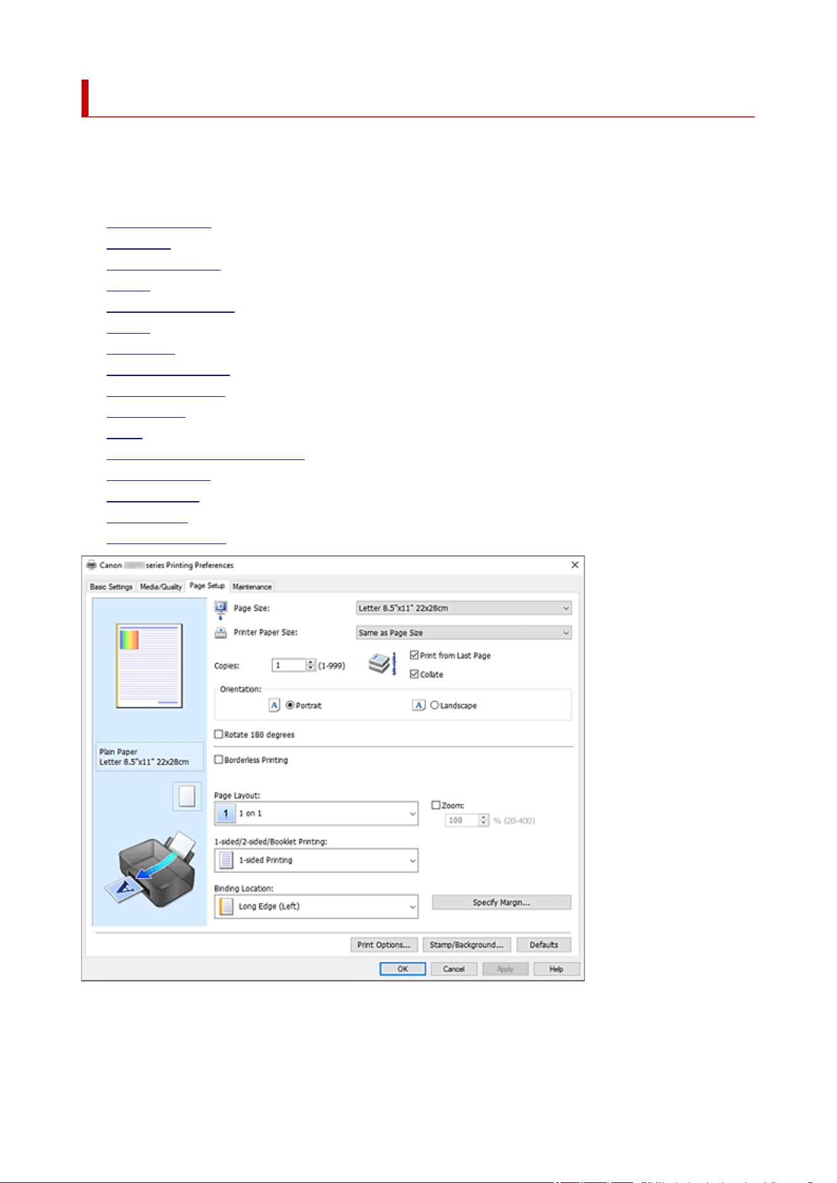Click the 1 on 1 layout icon
This screenshot has width=837, height=1183.
[x=226, y=813]
